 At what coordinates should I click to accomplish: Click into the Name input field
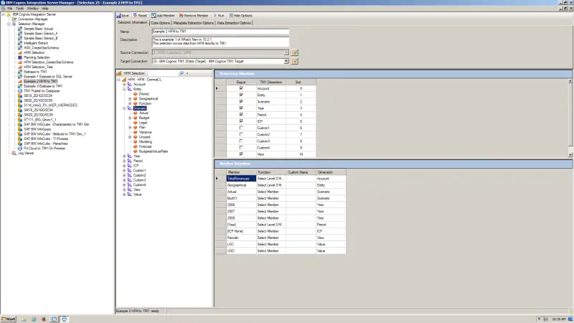220,32
